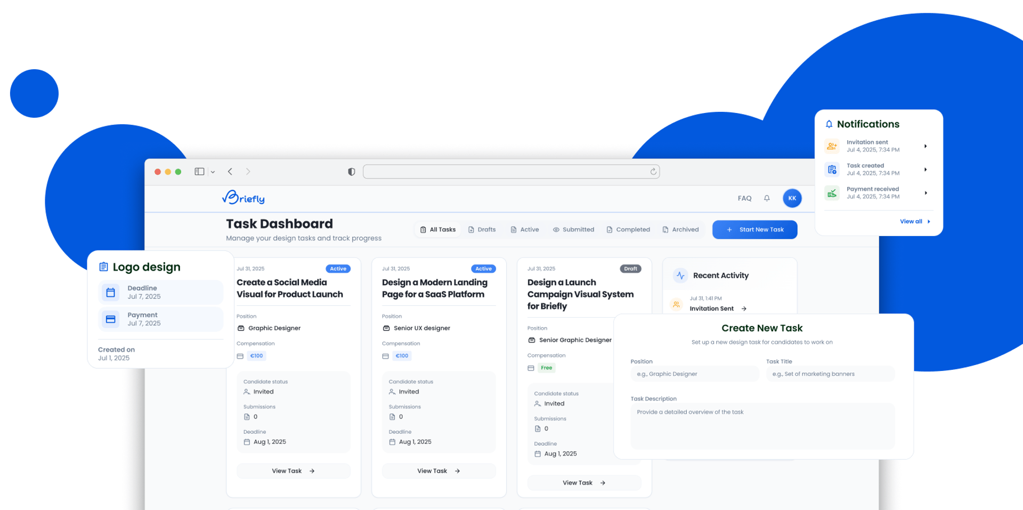Click the Task Description text area
The width and height of the screenshot is (1023, 510).
point(762,426)
